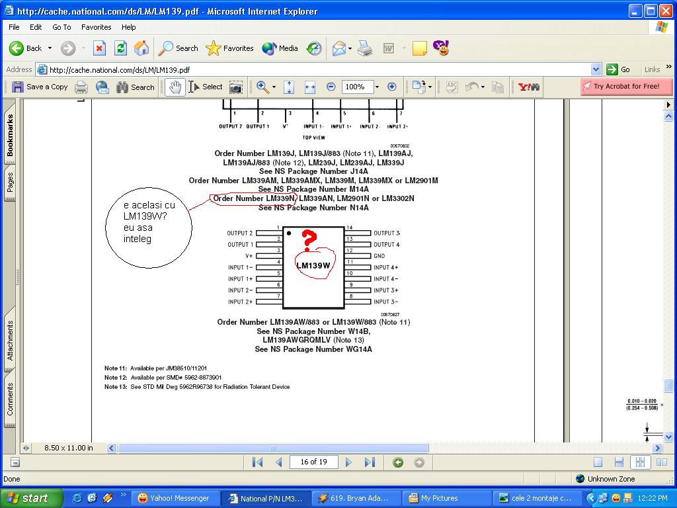This screenshot has width=677, height=508.
Task: Click the Stop loading icon
Action: pyautogui.click(x=99, y=48)
